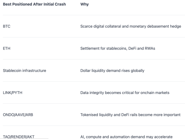This screenshot has height=139, width=185.
Task: Select the 'Why' column header
Action: (84, 4)
